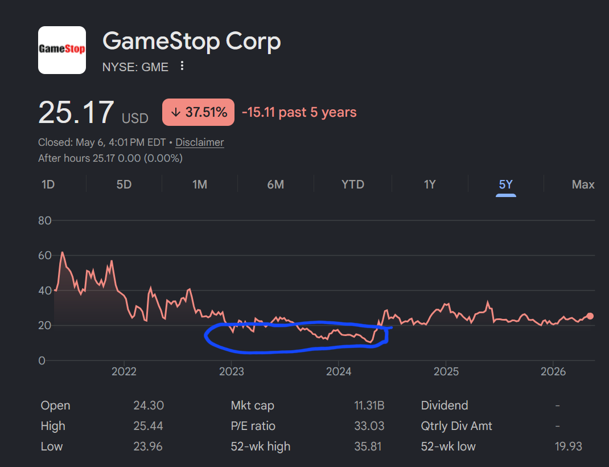Select the Max range tab
This screenshot has width=609, height=467.
(583, 184)
